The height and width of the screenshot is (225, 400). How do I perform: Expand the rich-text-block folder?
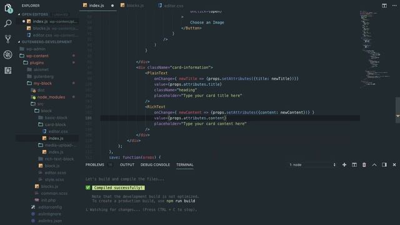pyautogui.click(x=59, y=159)
